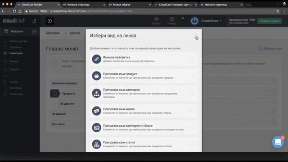Select the Продукти menu item

click(x=68, y=94)
